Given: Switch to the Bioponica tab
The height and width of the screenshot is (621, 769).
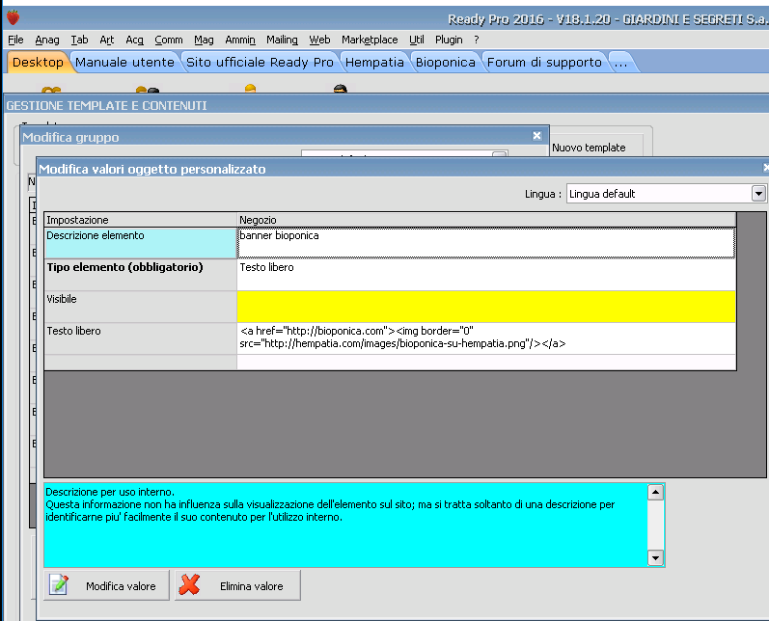Looking at the screenshot, I should [446, 63].
